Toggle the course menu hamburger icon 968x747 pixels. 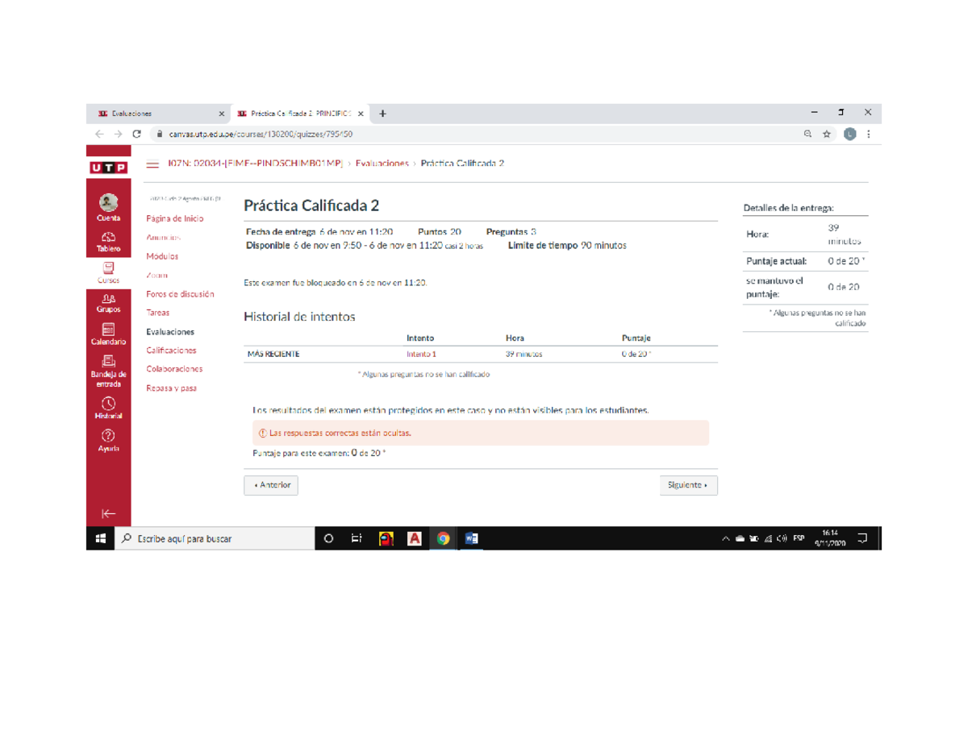click(152, 164)
